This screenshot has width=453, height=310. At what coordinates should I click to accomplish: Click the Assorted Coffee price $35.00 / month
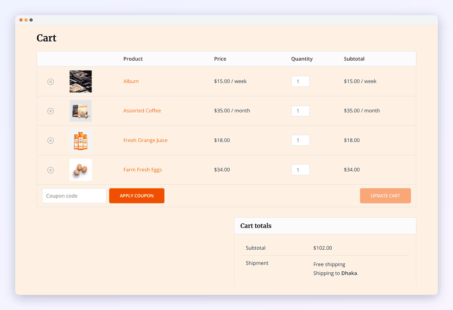tap(232, 111)
